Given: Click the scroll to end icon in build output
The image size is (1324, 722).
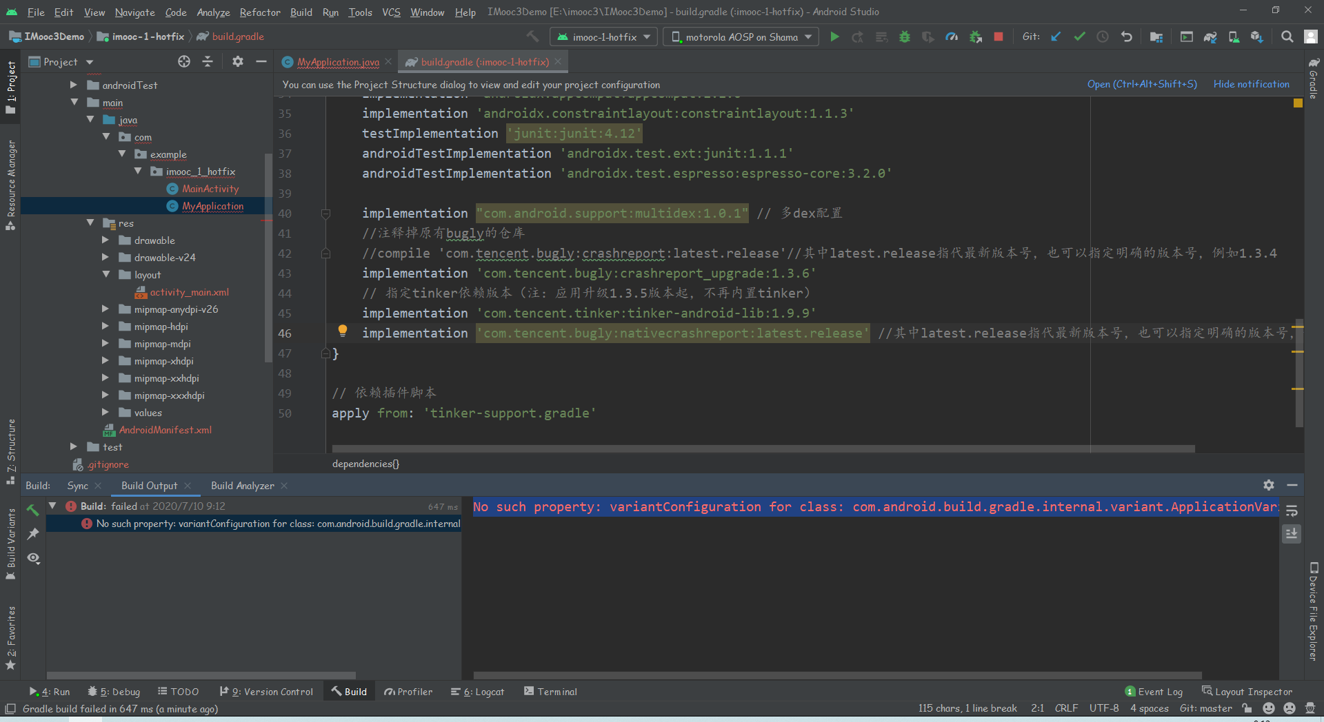Looking at the screenshot, I should point(1292,534).
